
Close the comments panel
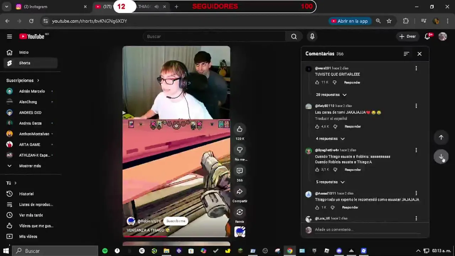(x=419, y=54)
